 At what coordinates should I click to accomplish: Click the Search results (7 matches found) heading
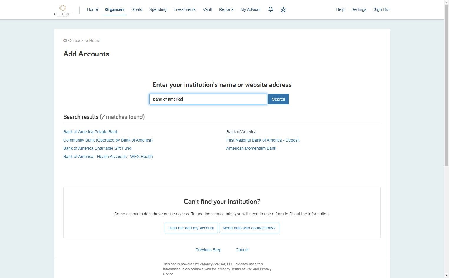click(104, 117)
